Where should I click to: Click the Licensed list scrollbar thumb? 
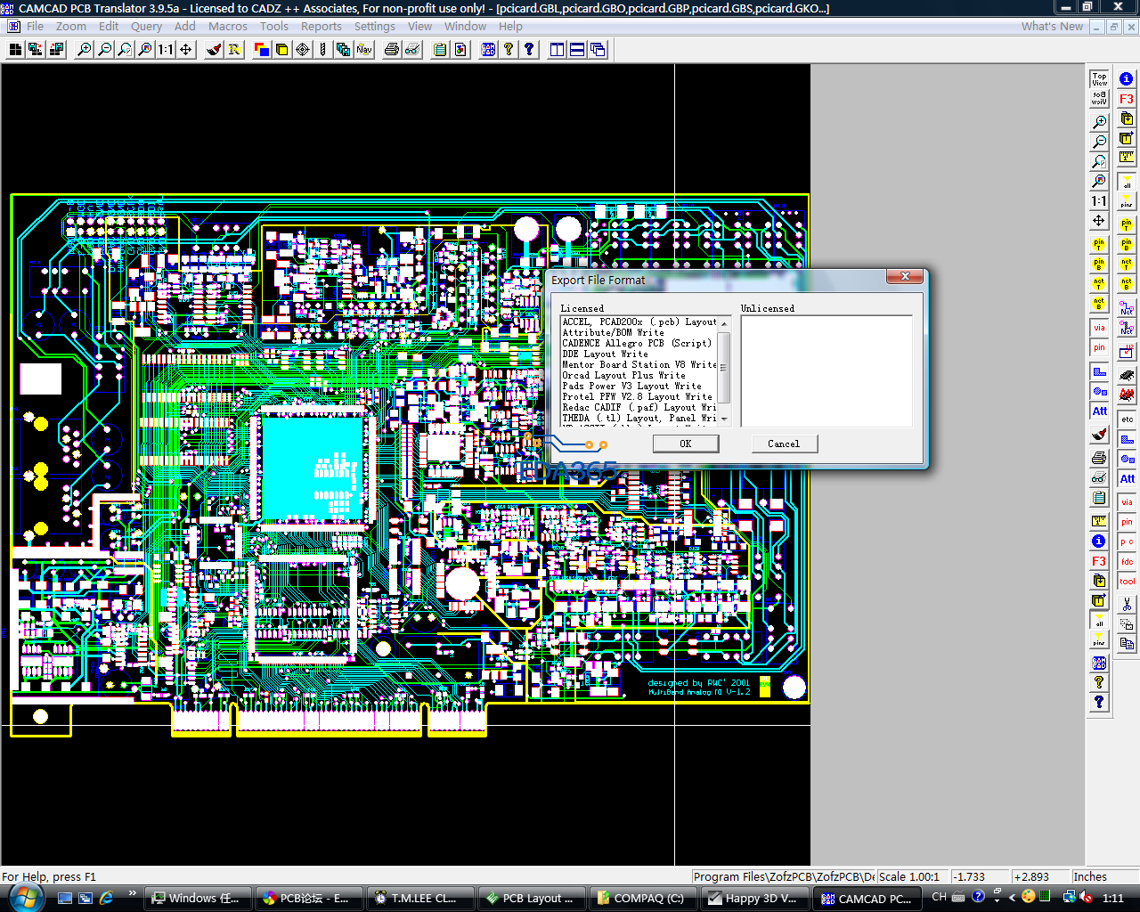pyautogui.click(x=724, y=367)
